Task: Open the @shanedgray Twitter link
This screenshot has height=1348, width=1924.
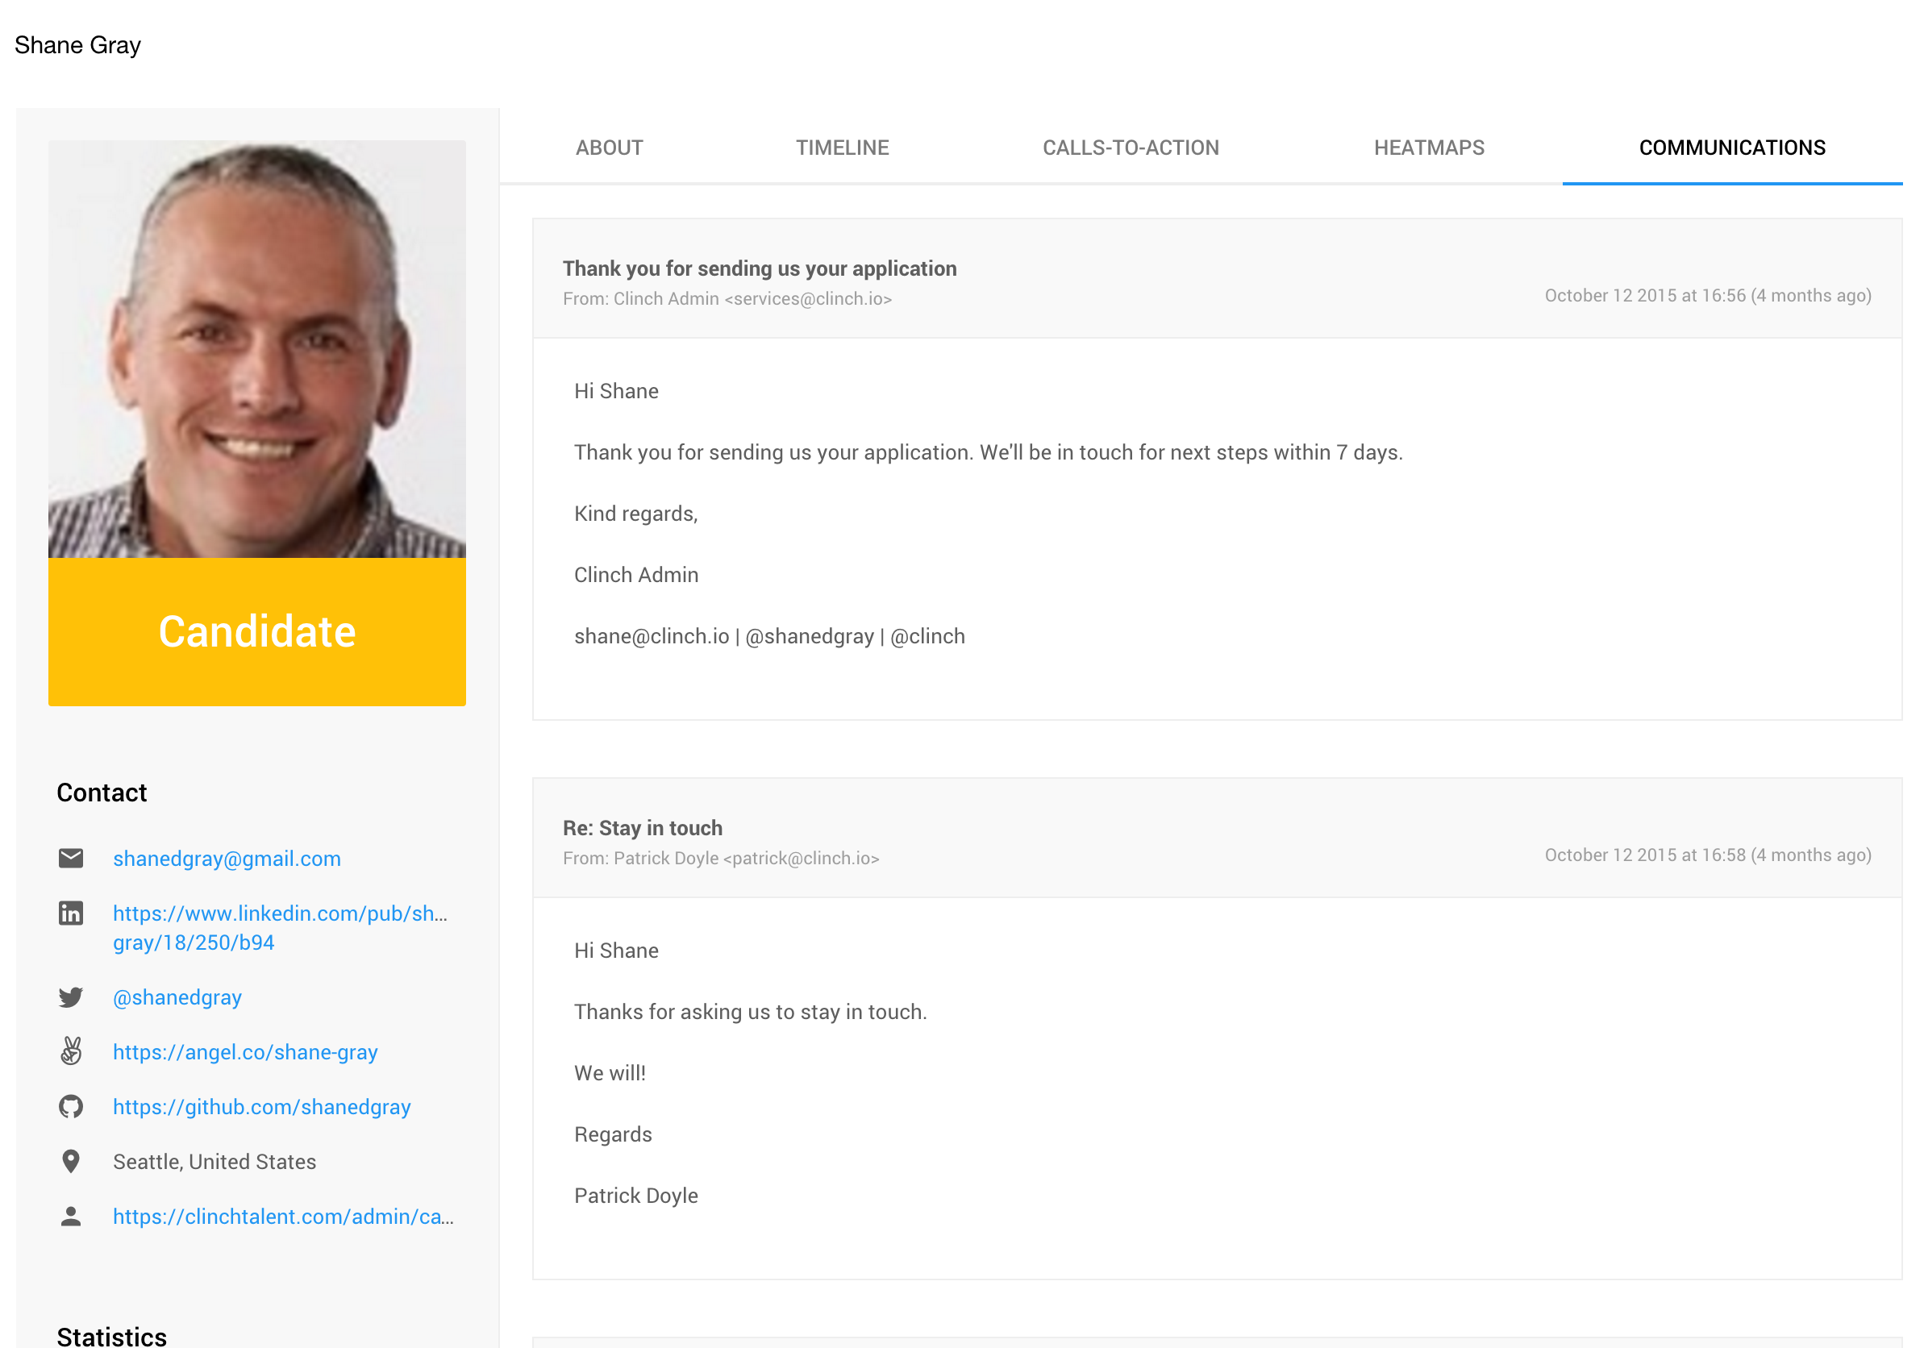Action: (177, 997)
